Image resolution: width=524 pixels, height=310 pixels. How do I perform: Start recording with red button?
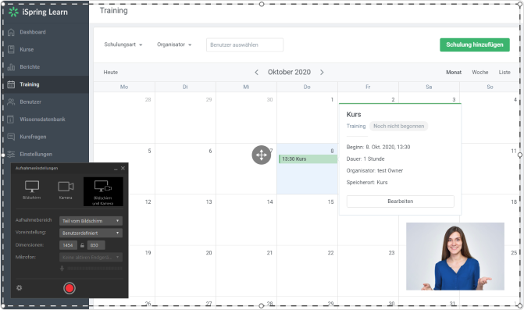click(x=70, y=288)
